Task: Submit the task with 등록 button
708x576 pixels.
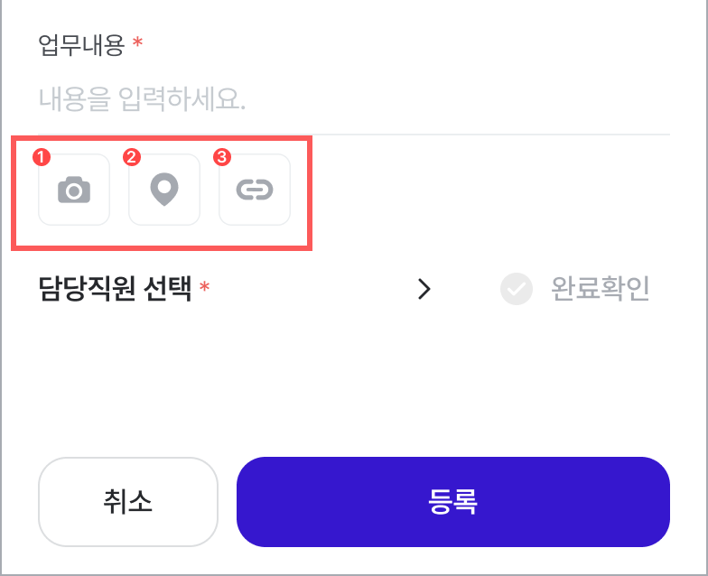Action: 453,502
